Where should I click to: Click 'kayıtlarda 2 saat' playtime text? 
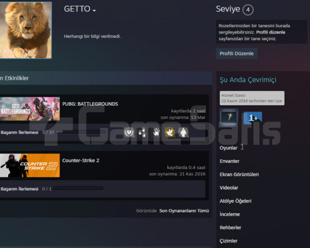coord(188,111)
